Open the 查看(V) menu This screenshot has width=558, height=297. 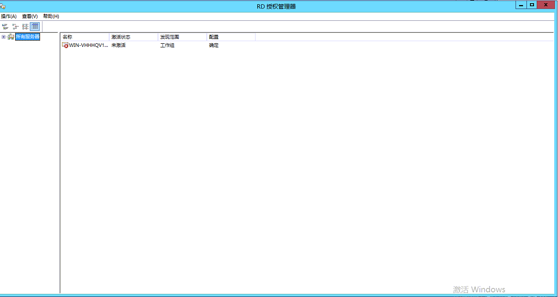(x=30, y=16)
